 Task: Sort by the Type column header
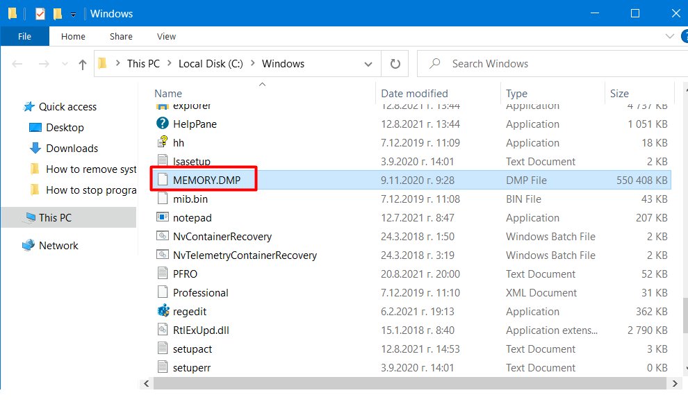tap(516, 93)
